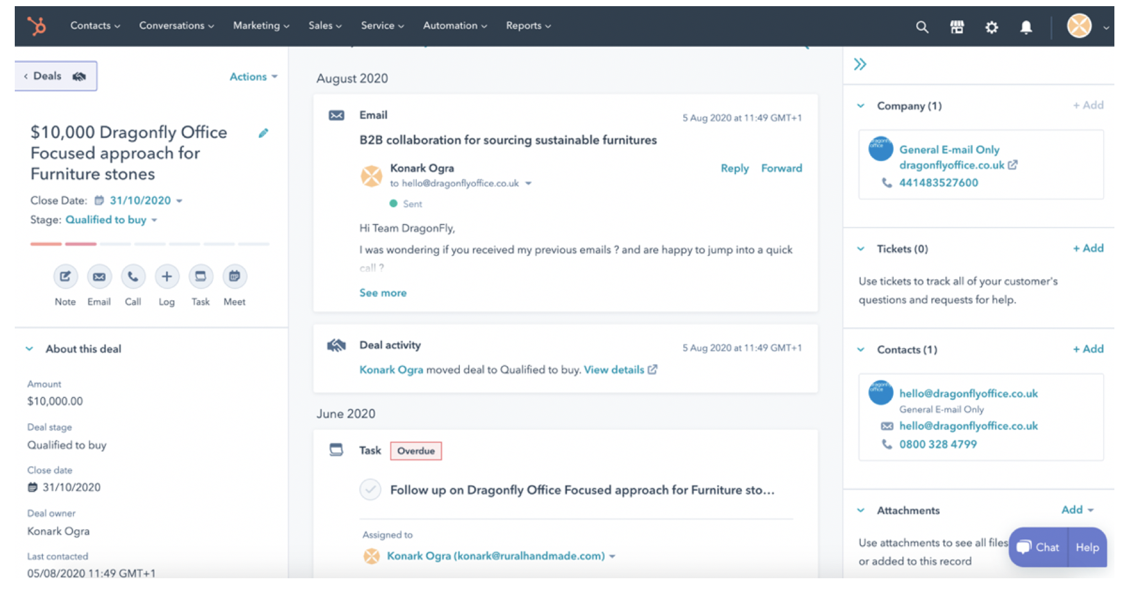Open Automation menu

(454, 26)
